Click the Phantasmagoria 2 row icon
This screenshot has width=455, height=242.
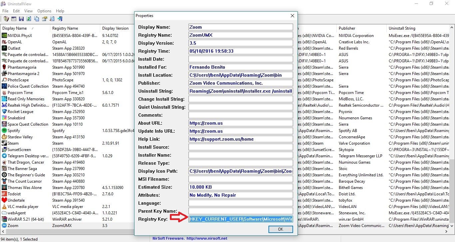click(x=4, y=74)
